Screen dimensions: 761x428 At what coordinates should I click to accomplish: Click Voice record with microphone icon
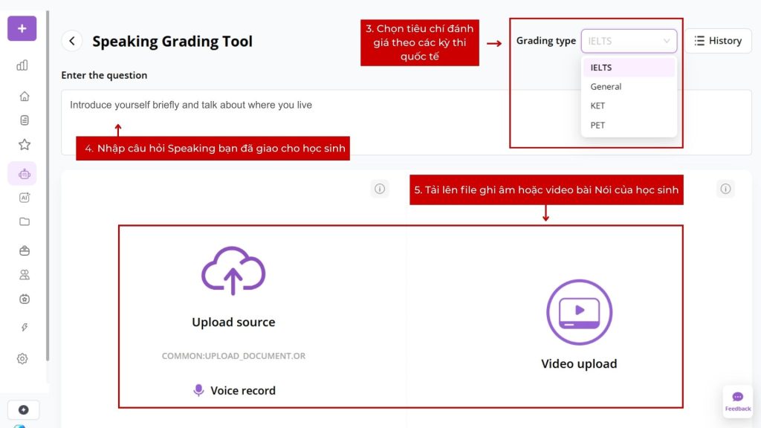[234, 390]
